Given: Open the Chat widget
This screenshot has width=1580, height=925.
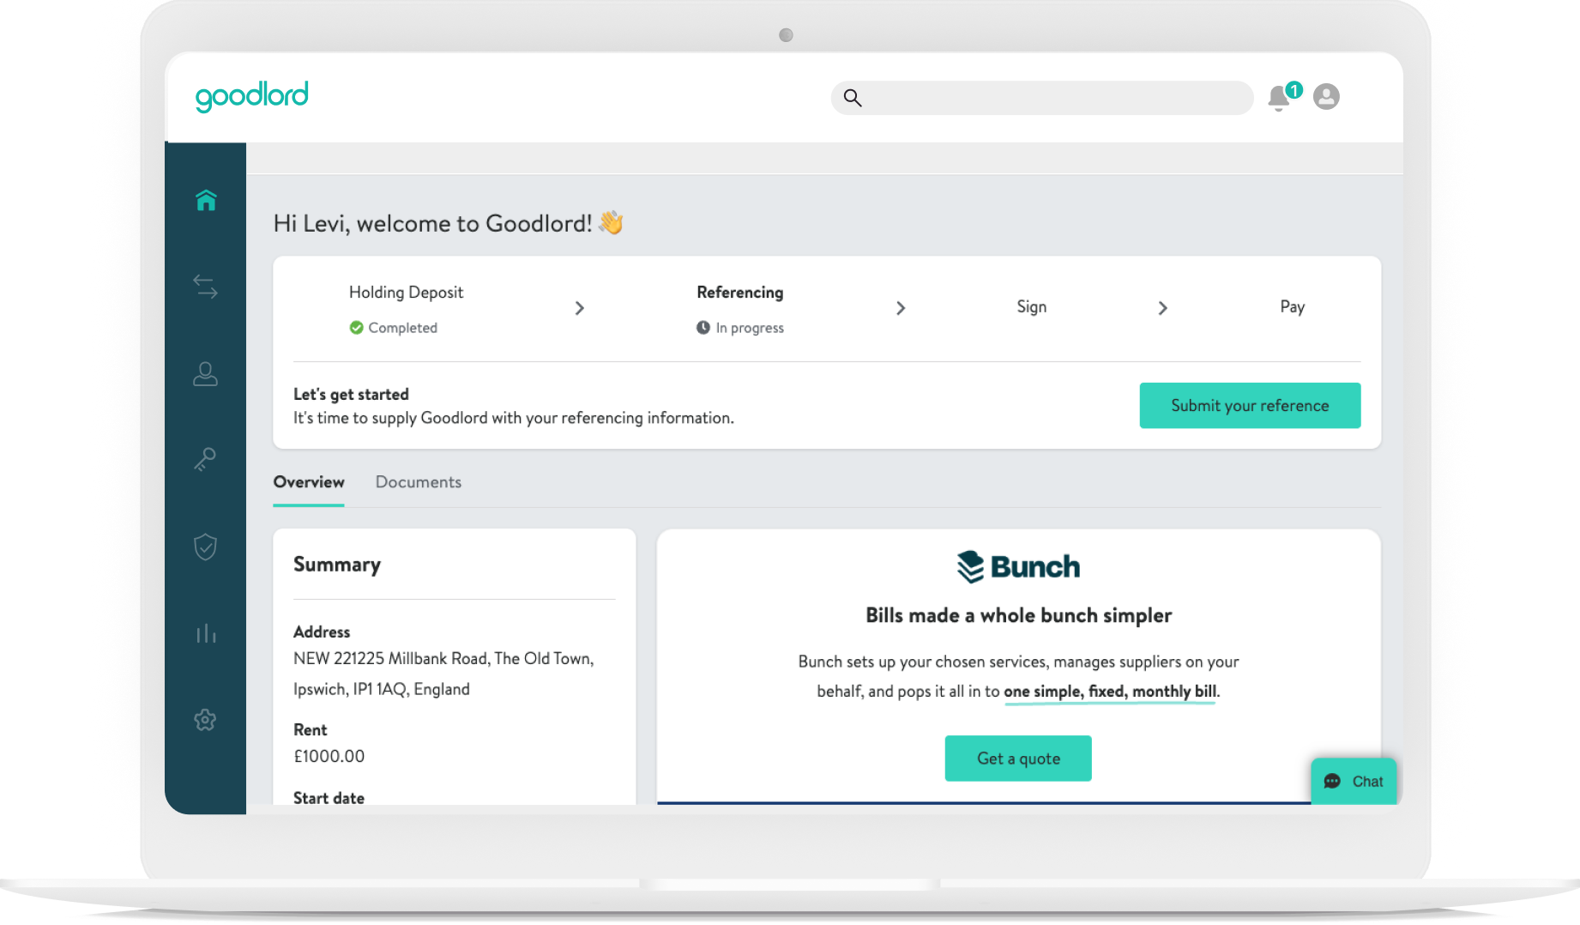Looking at the screenshot, I should point(1354,781).
